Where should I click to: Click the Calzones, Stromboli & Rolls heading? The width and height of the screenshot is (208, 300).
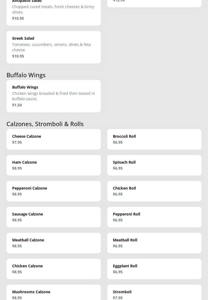pos(45,124)
